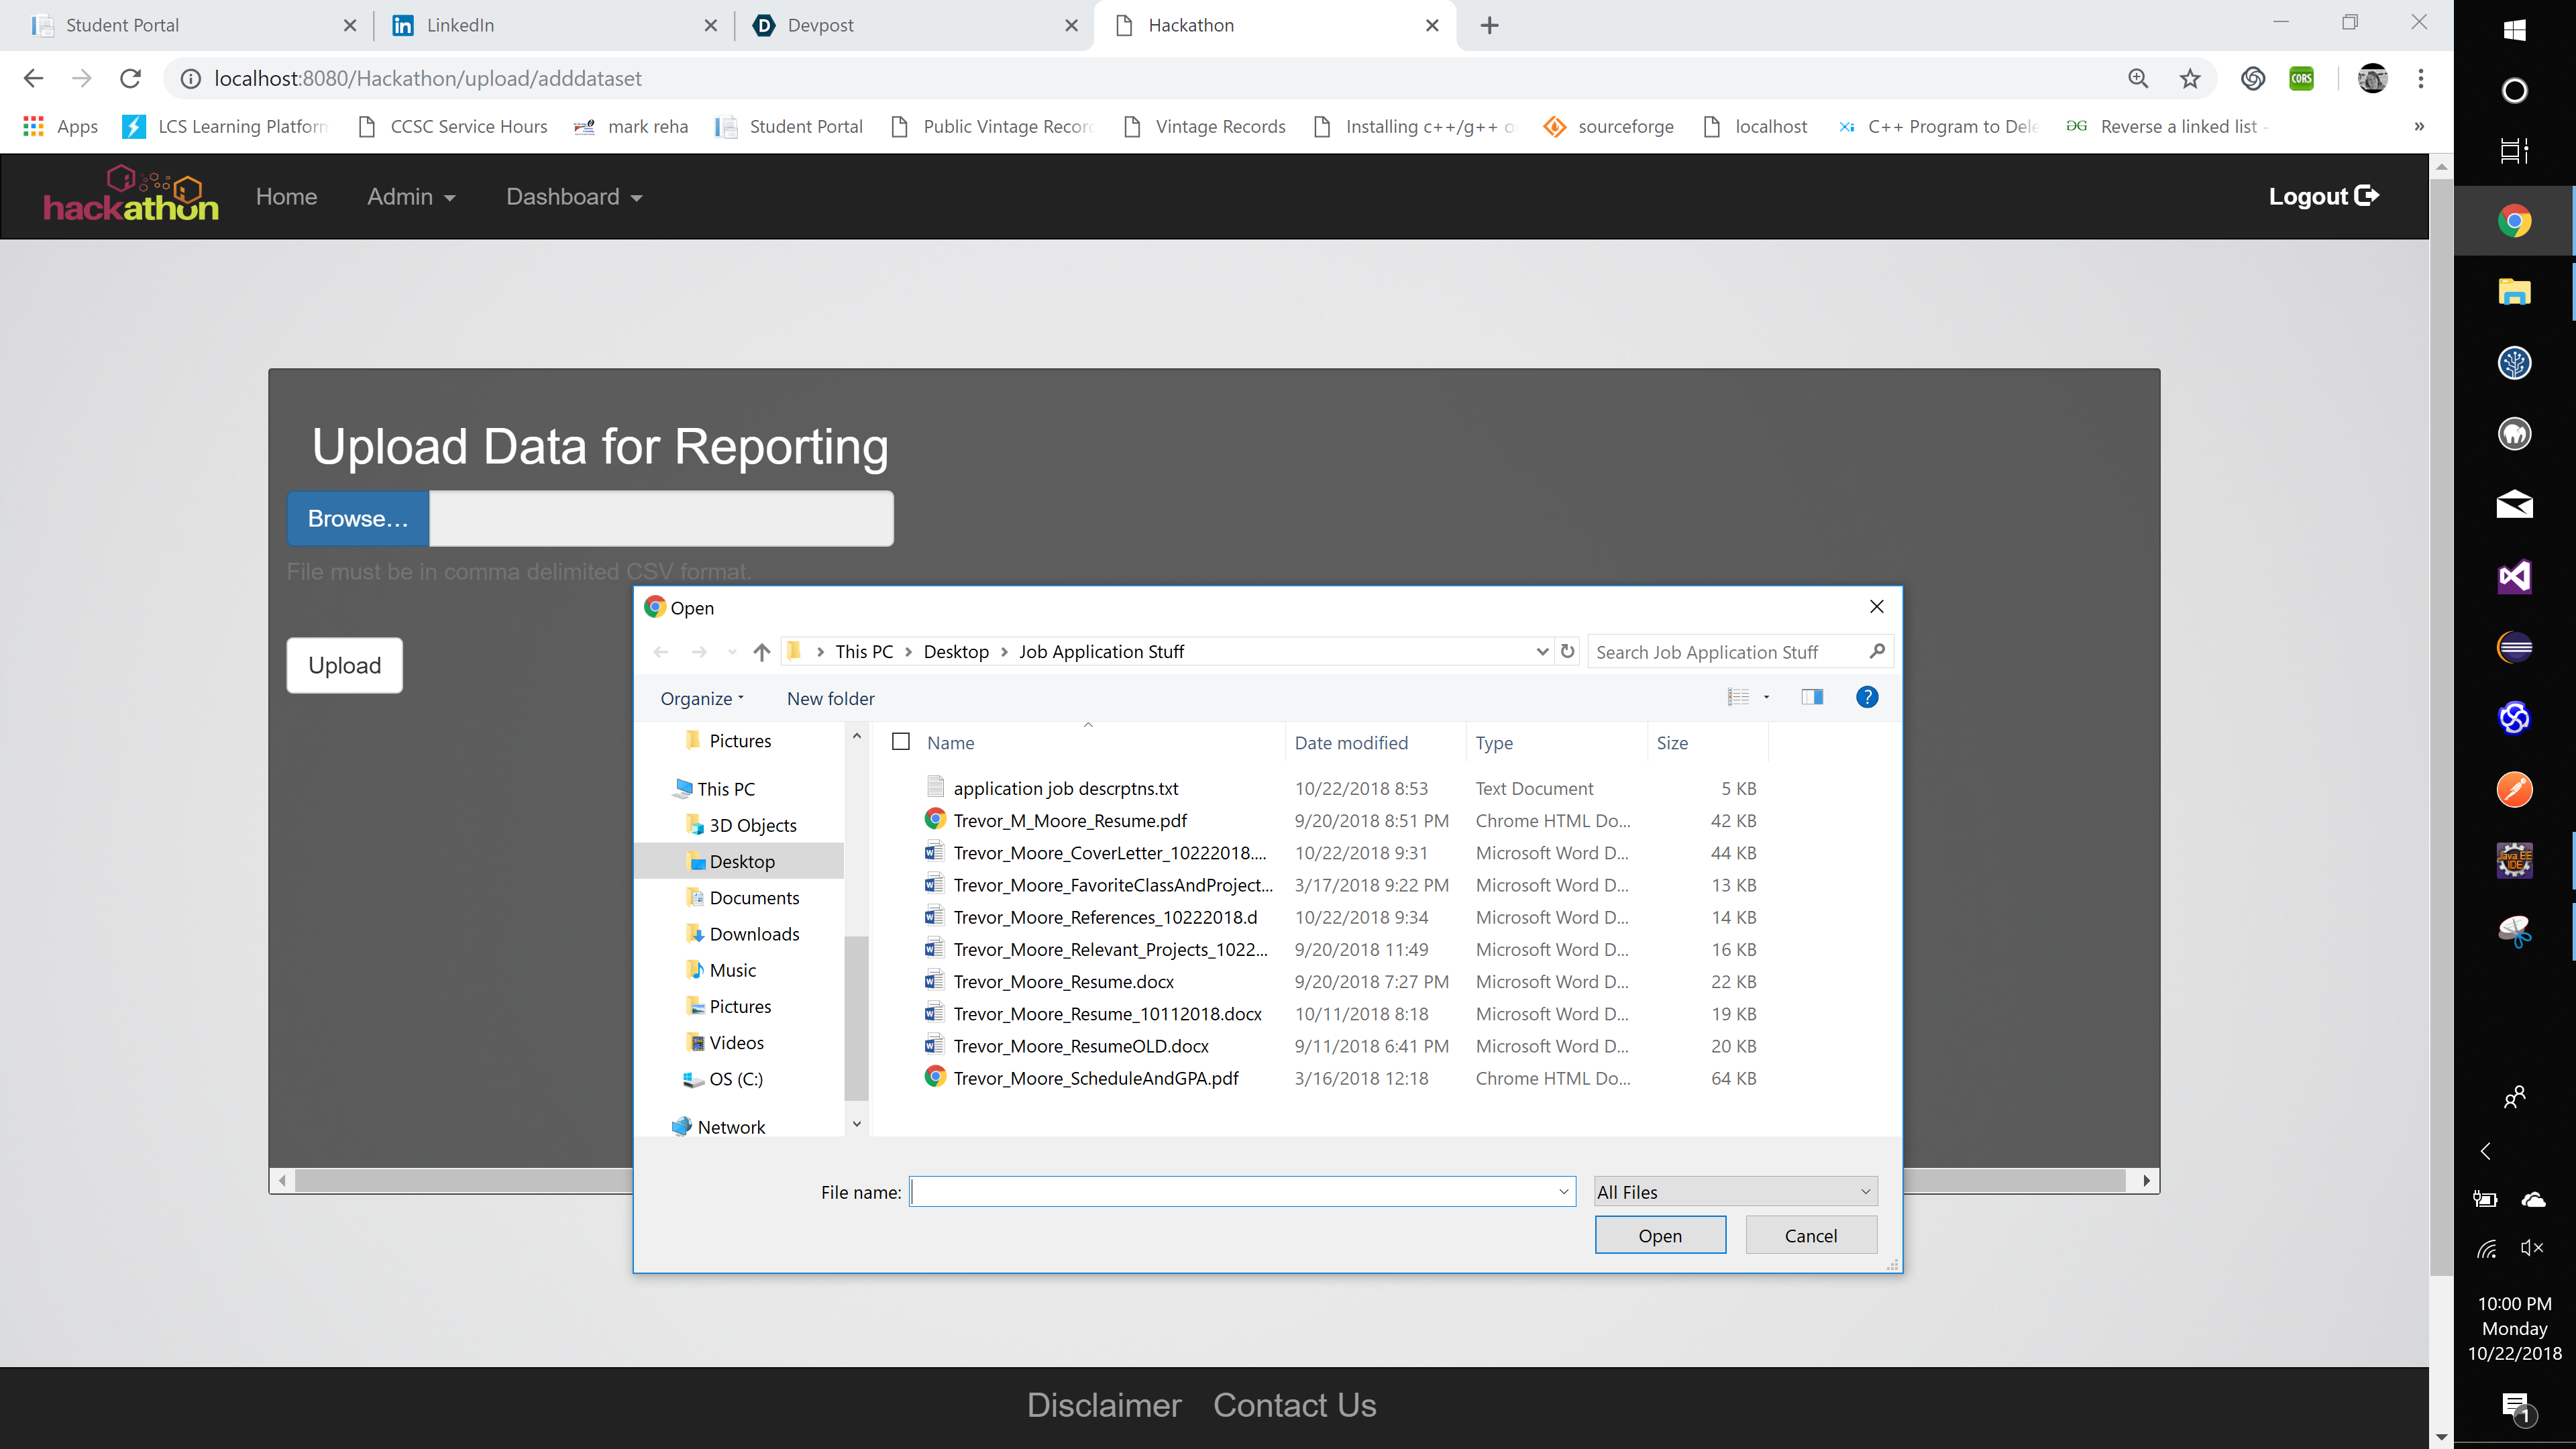Select the Downloads folder in navigation tree
Screen dimensions: 2576x1449
(754, 934)
